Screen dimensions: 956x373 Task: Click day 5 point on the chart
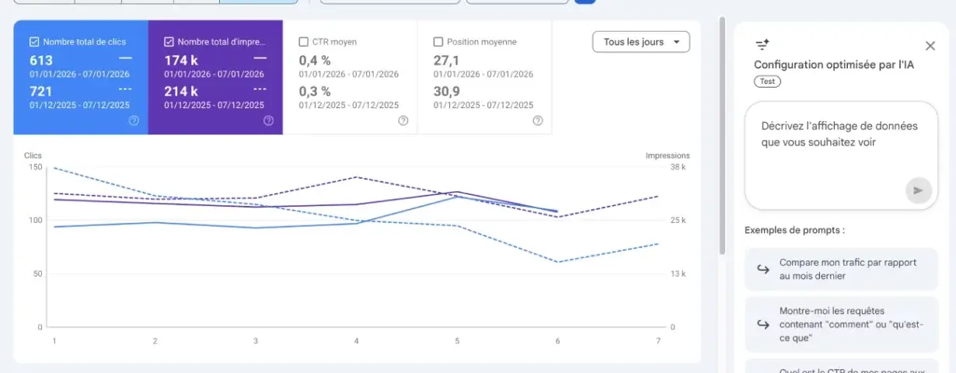click(457, 196)
